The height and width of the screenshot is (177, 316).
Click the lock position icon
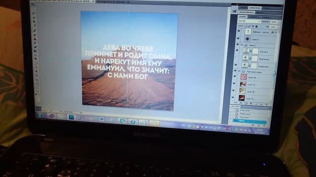point(253,26)
